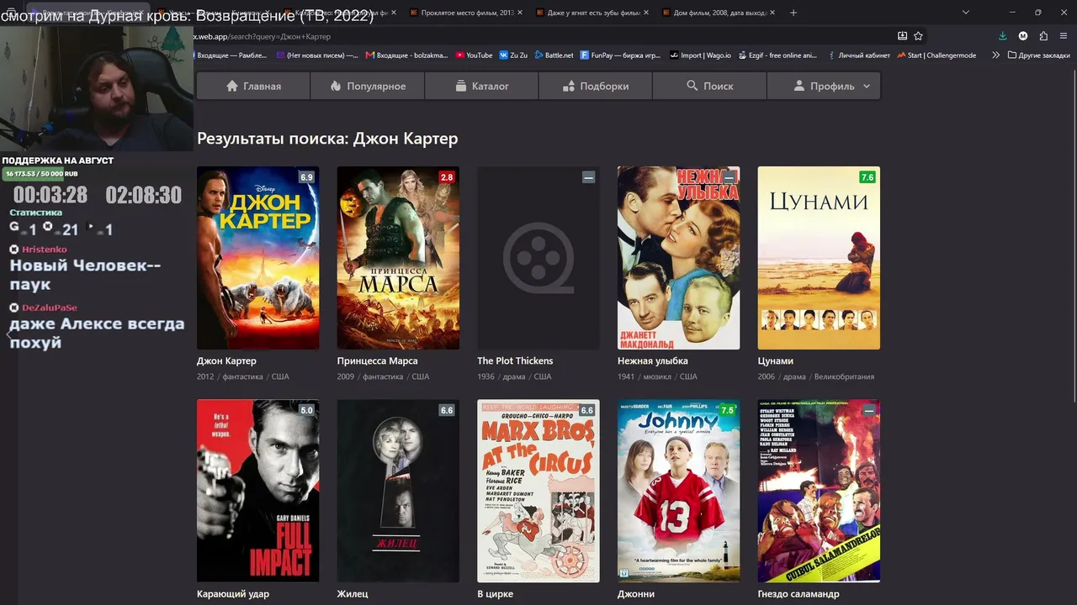Open a new browser tab
Image resolution: width=1077 pixels, height=605 pixels.
pyautogui.click(x=793, y=13)
